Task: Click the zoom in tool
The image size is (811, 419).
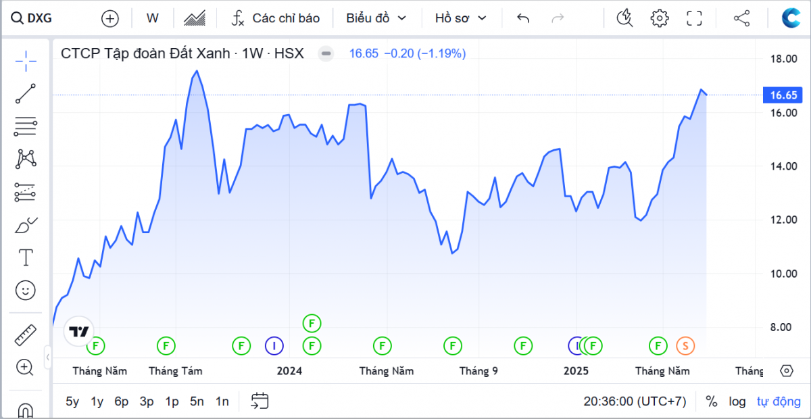Action: (26, 368)
